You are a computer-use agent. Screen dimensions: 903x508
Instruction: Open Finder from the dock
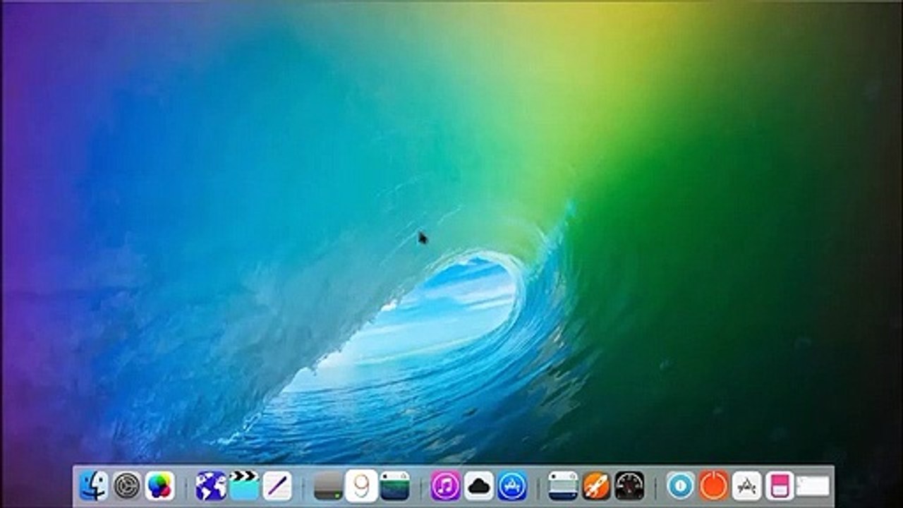click(x=94, y=485)
